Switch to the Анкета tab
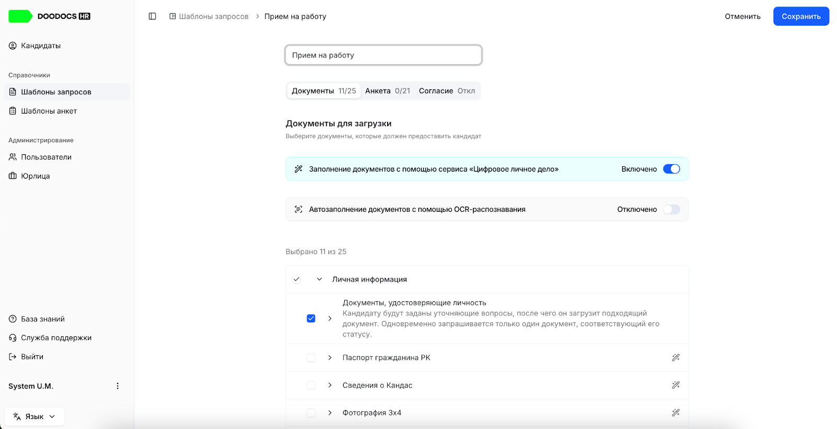Image resolution: width=837 pixels, height=429 pixels. tap(388, 91)
